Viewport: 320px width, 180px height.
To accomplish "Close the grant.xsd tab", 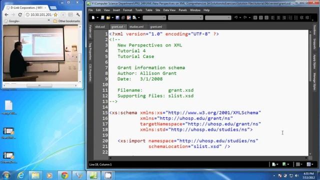I will (x=124, y=26).
